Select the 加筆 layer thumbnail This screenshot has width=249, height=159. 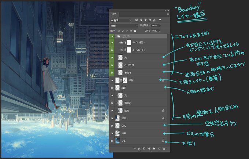point(118,133)
